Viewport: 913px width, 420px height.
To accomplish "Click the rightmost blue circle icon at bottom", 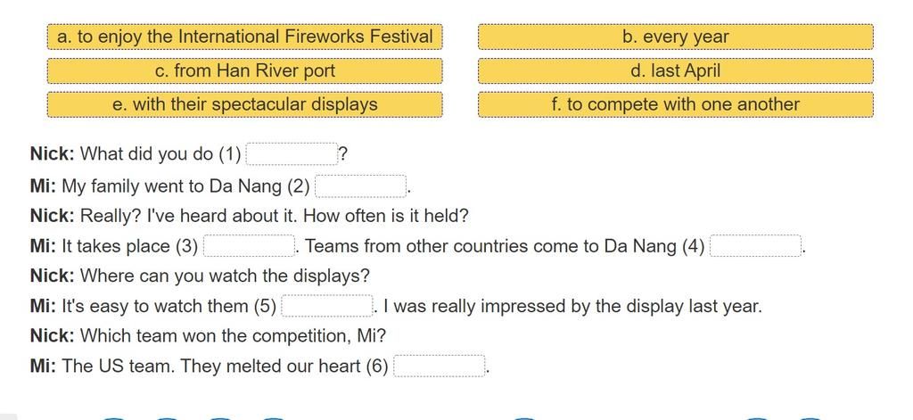I will coord(810,418).
